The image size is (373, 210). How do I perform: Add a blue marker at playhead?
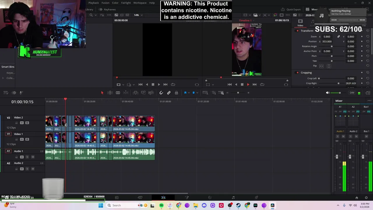pyautogui.click(x=193, y=93)
